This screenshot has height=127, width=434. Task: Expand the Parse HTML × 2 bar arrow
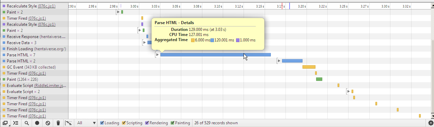(279, 61)
